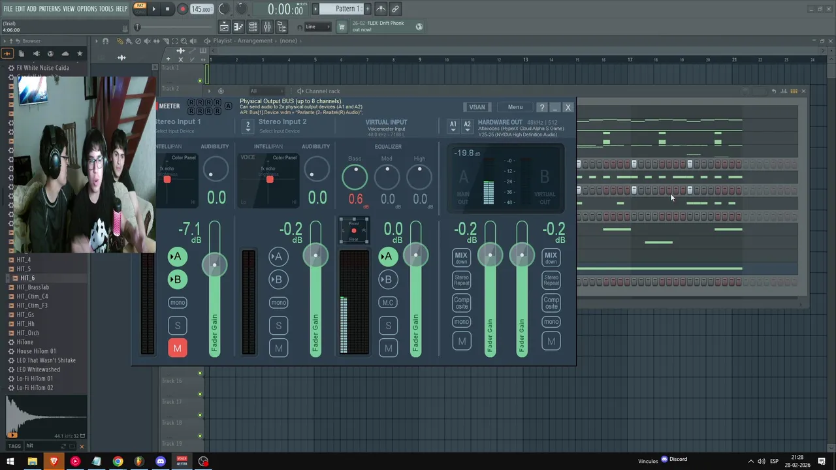Open pattern selector left arrow
This screenshot has height=470, width=836.
pyautogui.click(x=315, y=9)
